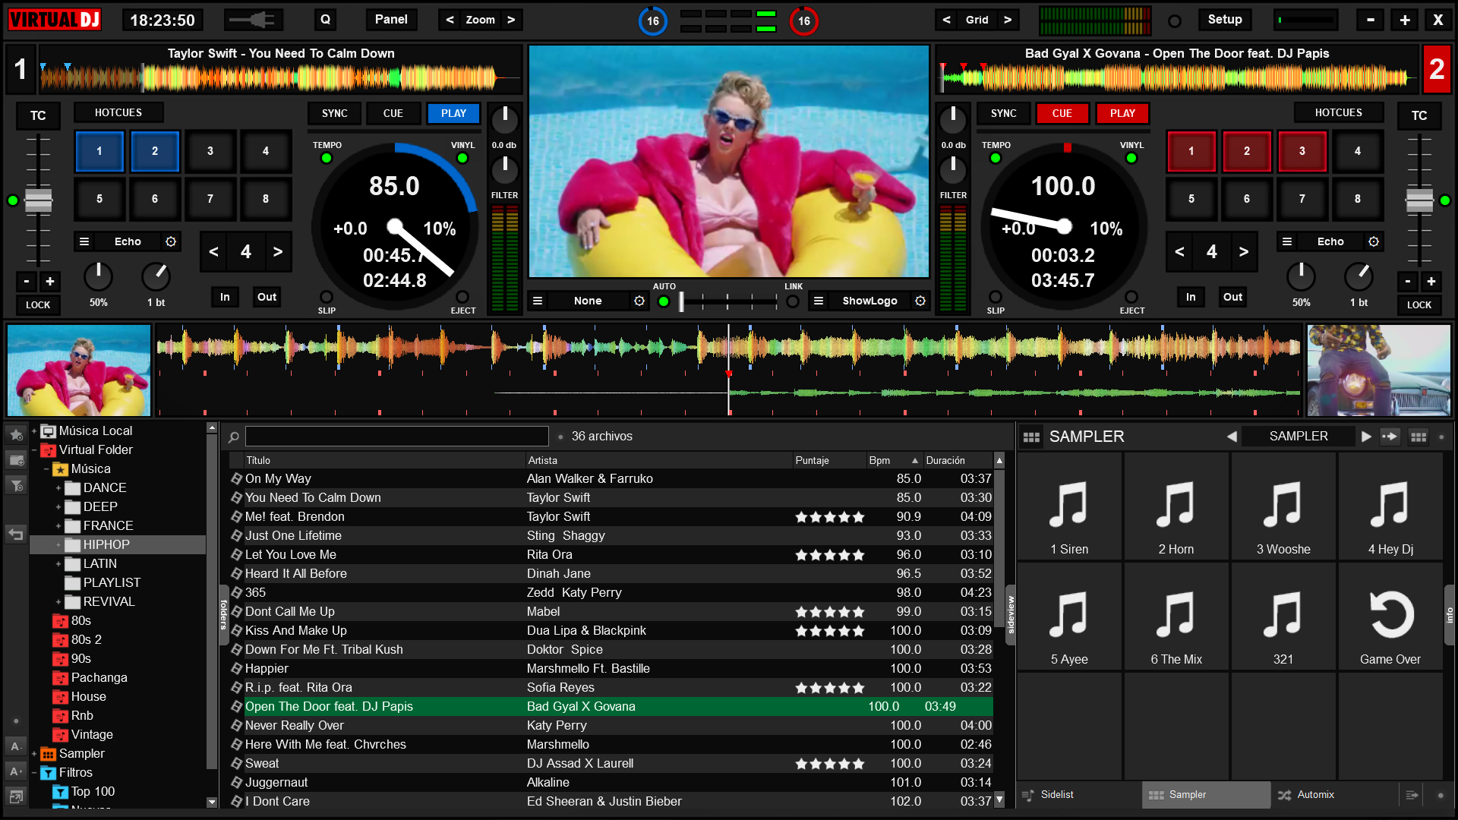The height and width of the screenshot is (820, 1458).
Task: Click the Q button in top bar
Action: [325, 20]
